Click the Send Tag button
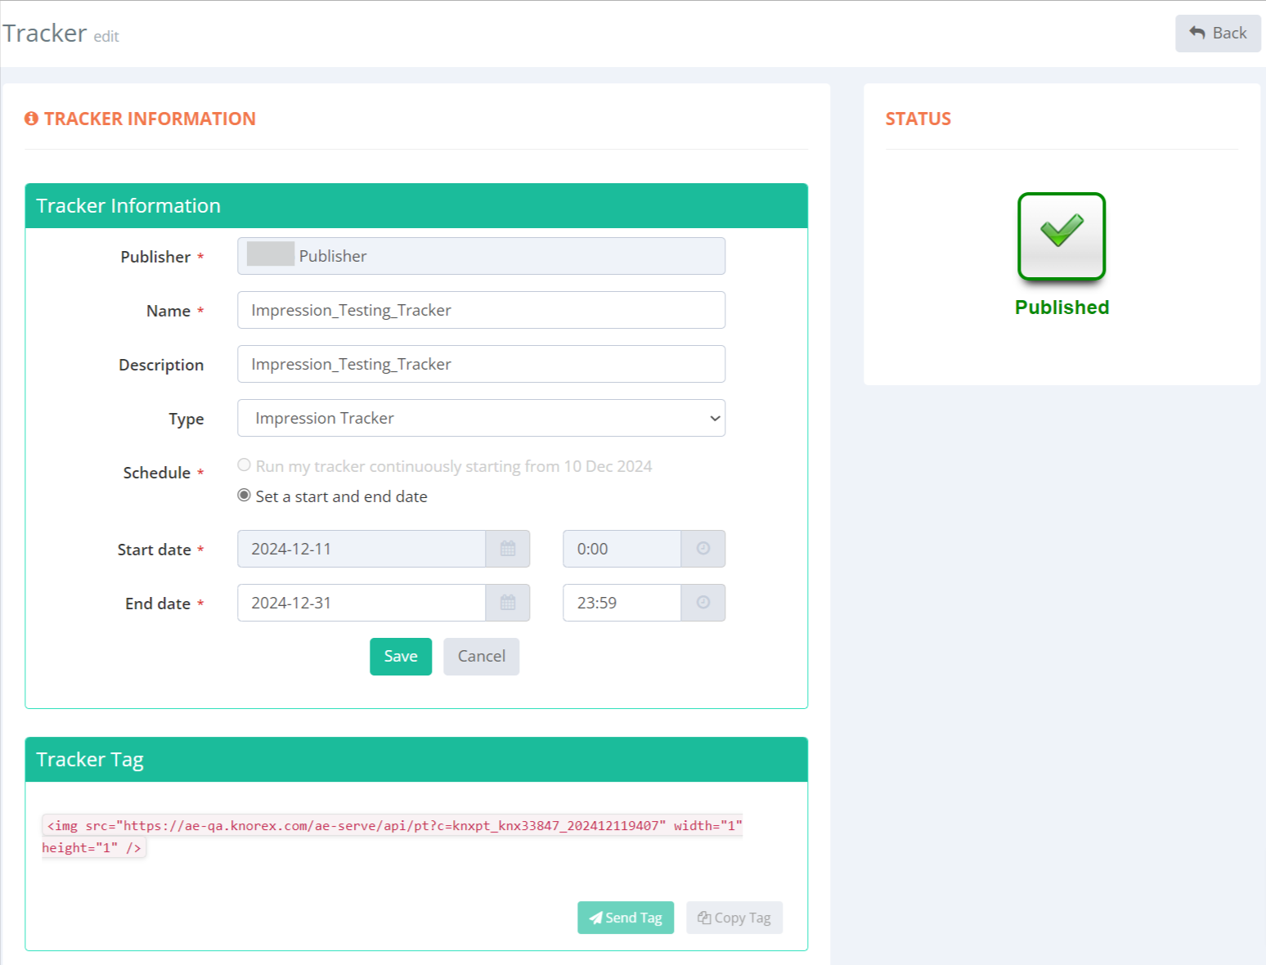 625,918
